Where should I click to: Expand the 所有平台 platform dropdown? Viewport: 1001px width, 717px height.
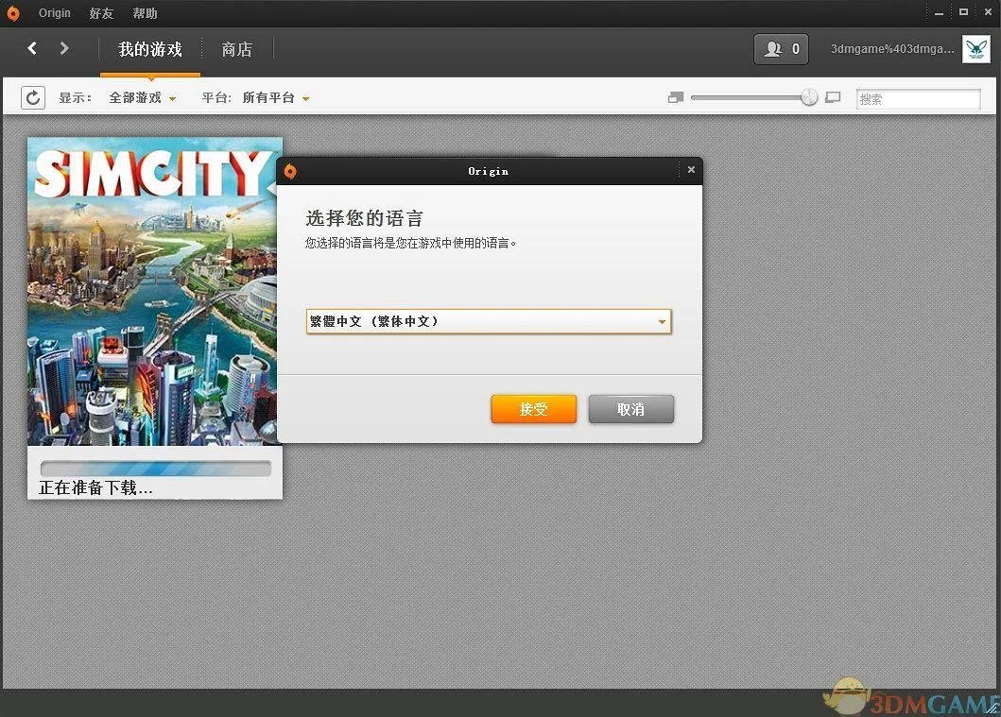point(275,97)
